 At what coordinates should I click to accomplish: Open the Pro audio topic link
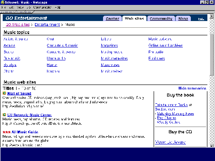[x=156, y=52]
